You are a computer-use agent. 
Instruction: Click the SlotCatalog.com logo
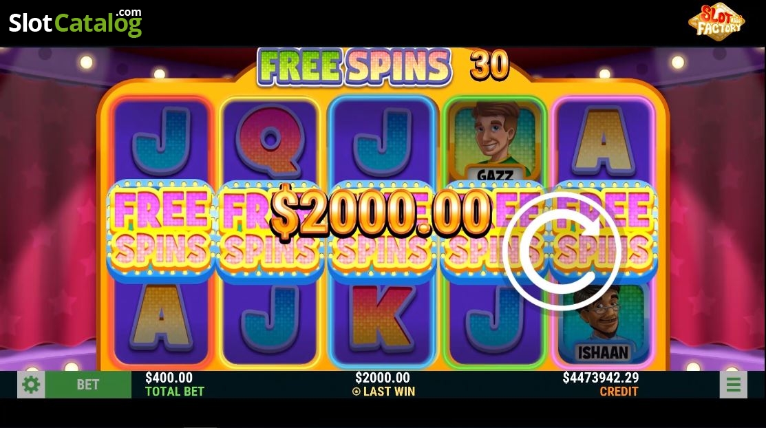(x=75, y=22)
